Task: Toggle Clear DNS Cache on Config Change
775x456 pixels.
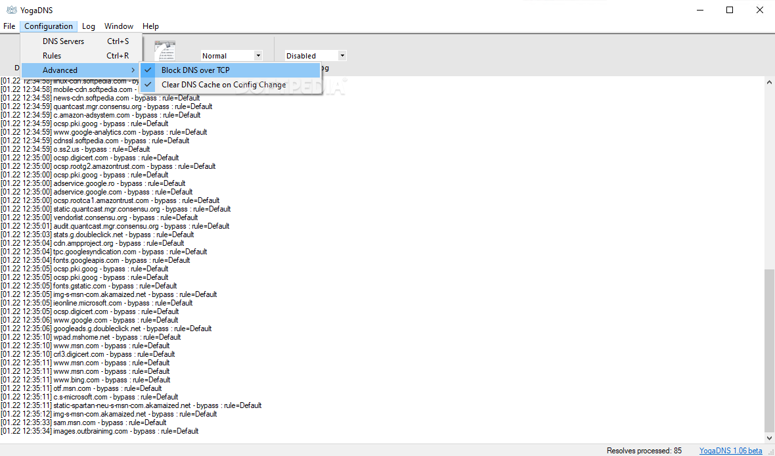Action: [231, 85]
